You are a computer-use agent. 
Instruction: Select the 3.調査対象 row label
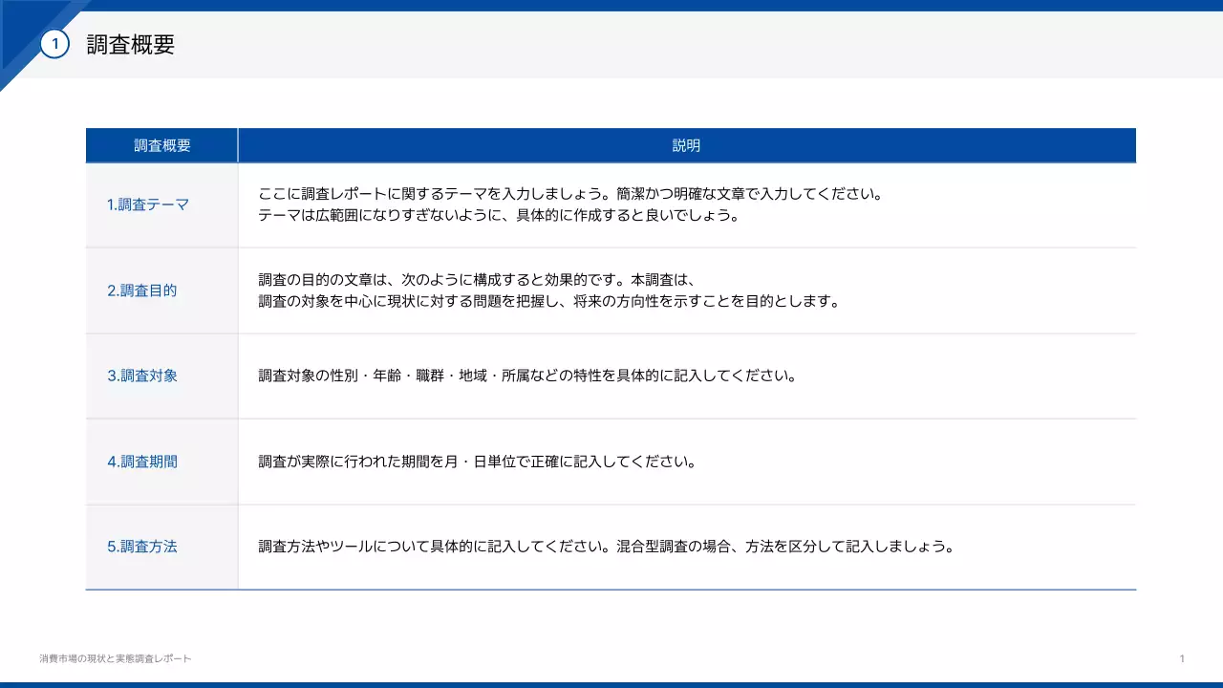click(141, 376)
